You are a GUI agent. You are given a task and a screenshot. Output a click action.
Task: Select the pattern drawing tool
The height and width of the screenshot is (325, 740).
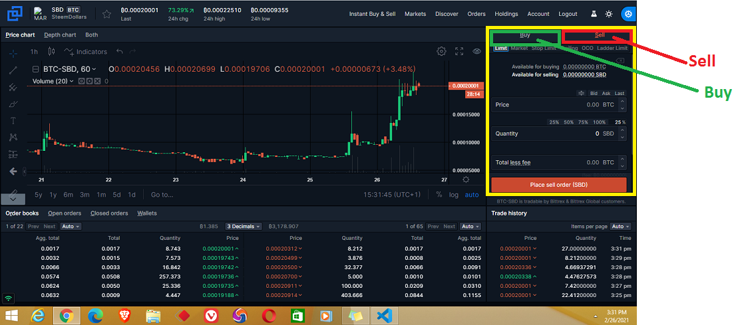coord(13,138)
